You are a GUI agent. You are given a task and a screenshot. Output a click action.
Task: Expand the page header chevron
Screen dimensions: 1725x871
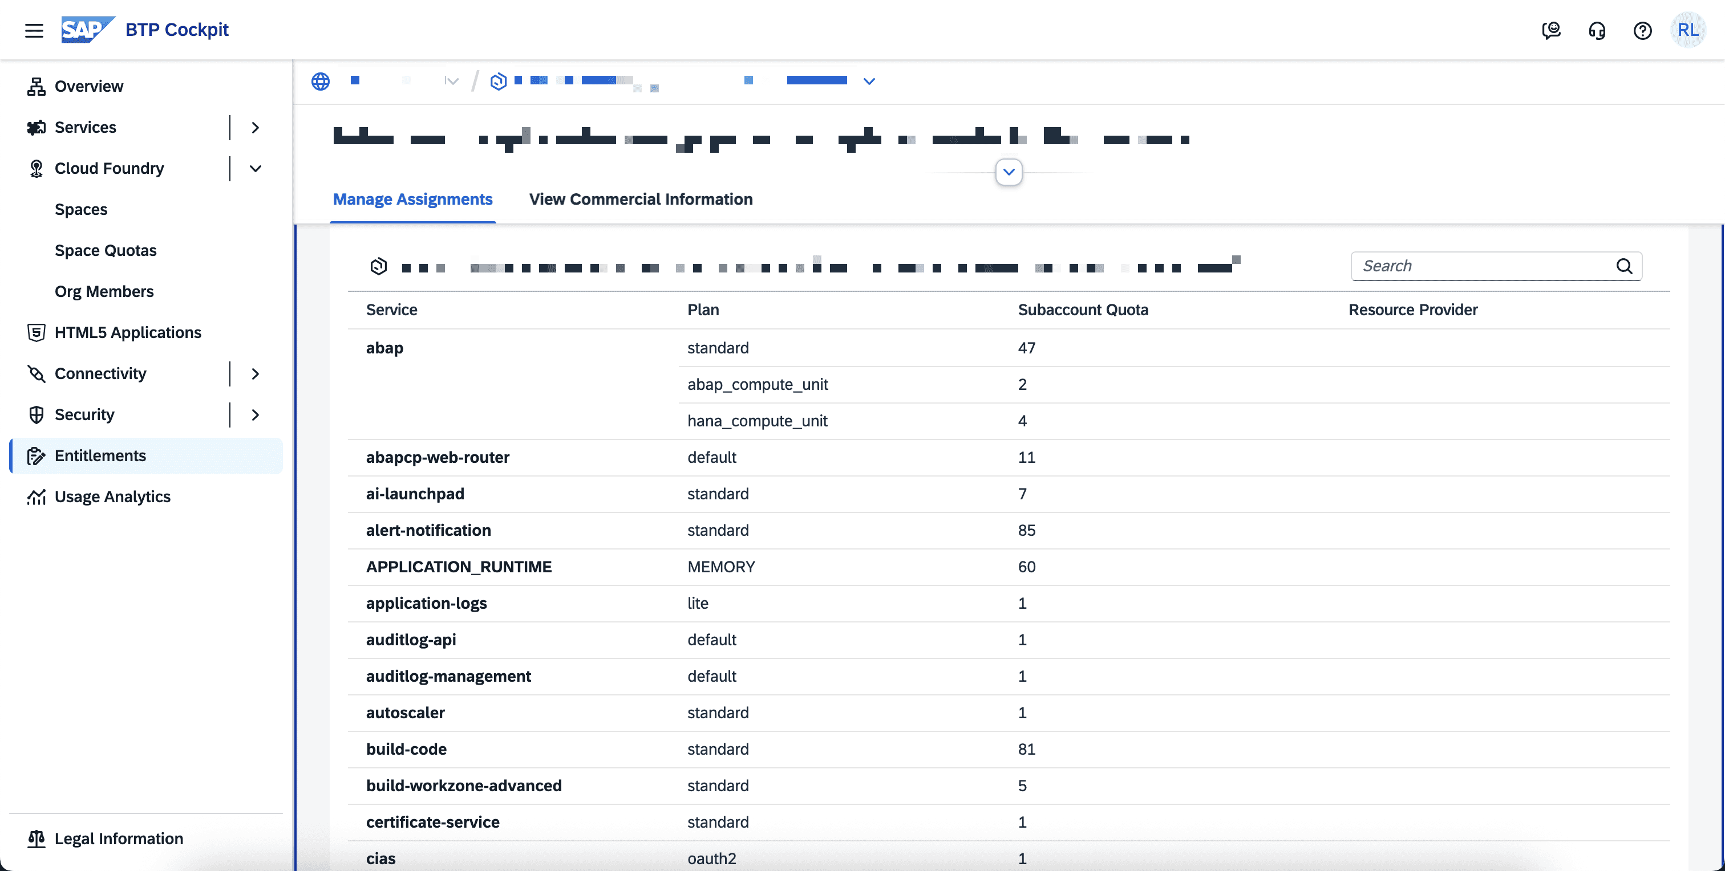point(1009,172)
